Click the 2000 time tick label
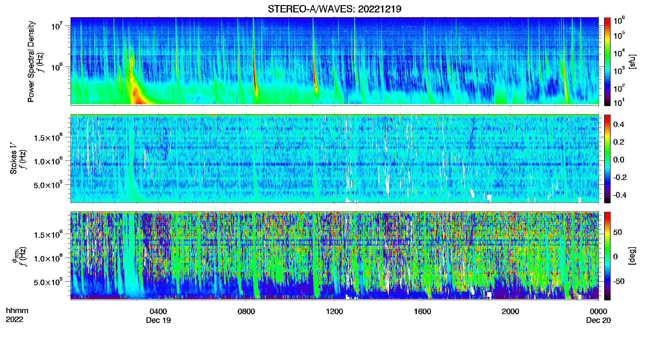This screenshot has height=344, width=669. point(510,311)
